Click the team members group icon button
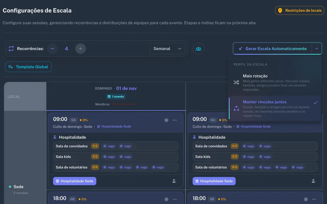This screenshot has height=204, width=327. [x=198, y=49]
